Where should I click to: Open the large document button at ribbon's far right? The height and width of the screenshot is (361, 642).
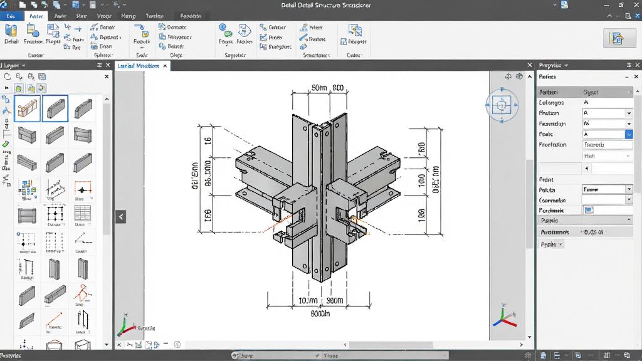(619, 38)
